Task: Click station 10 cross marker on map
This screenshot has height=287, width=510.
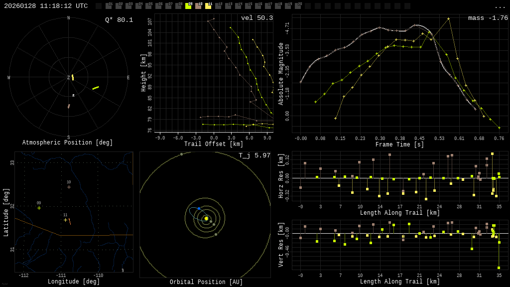Action: click(x=69, y=187)
